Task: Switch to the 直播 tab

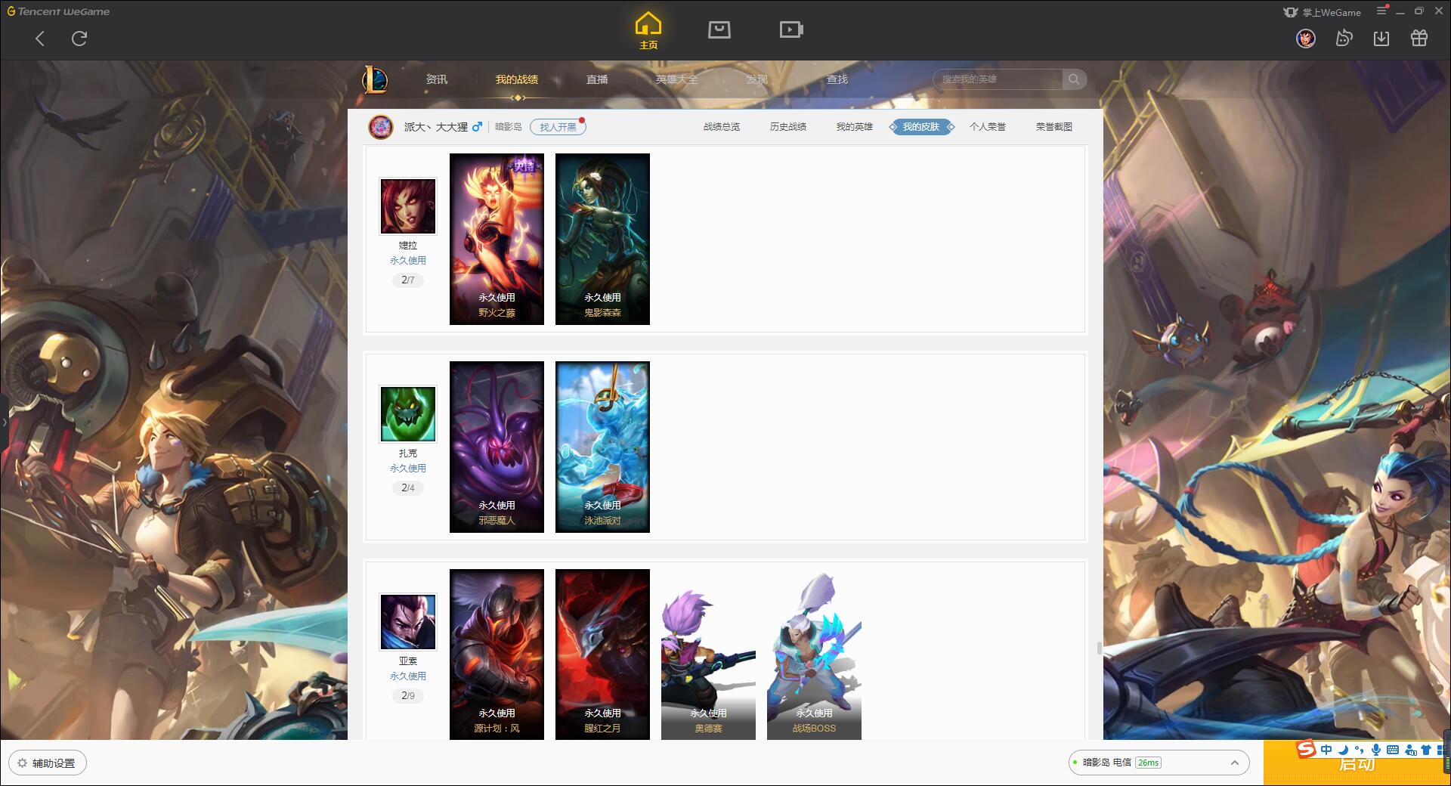Action: 597,79
